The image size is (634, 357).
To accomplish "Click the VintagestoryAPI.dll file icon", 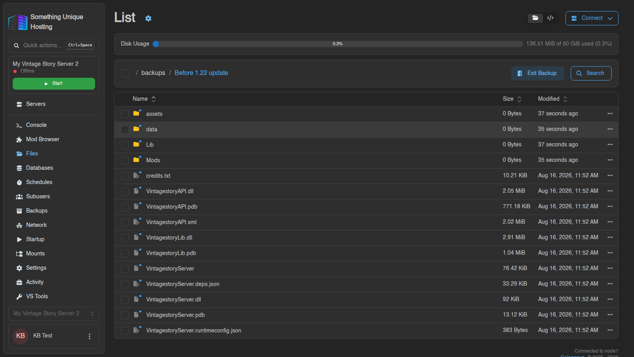I will 137,191.
